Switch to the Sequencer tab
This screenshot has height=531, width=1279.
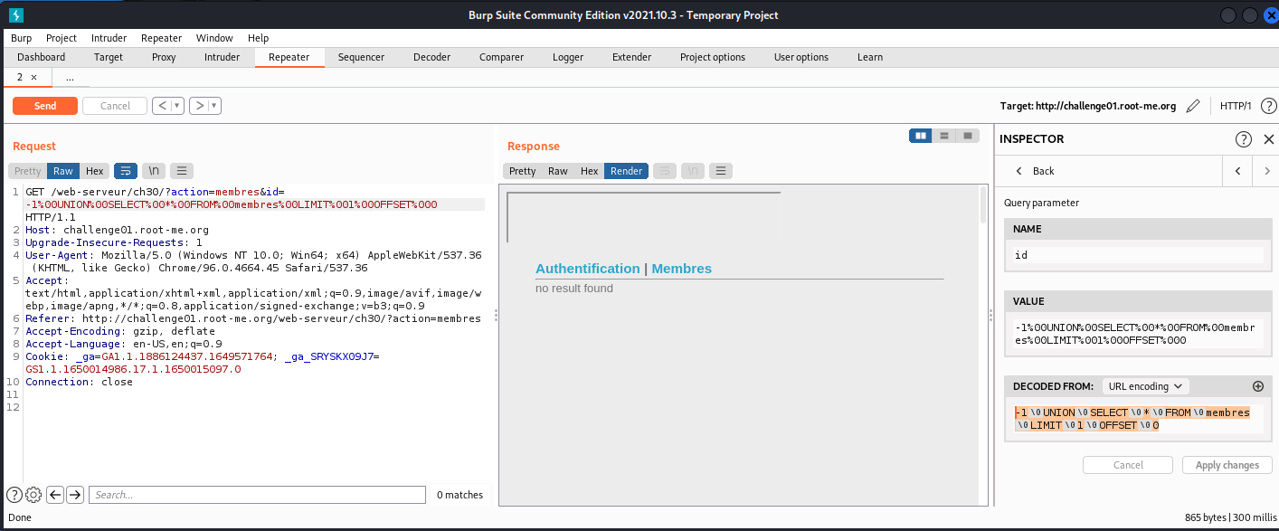[x=361, y=57]
